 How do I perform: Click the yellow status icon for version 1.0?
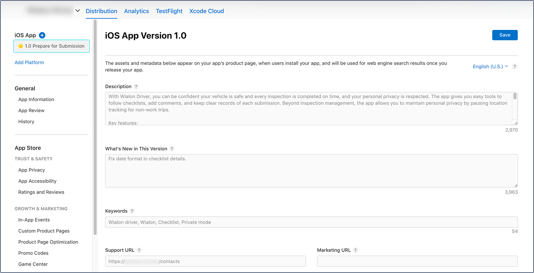[x=21, y=46]
